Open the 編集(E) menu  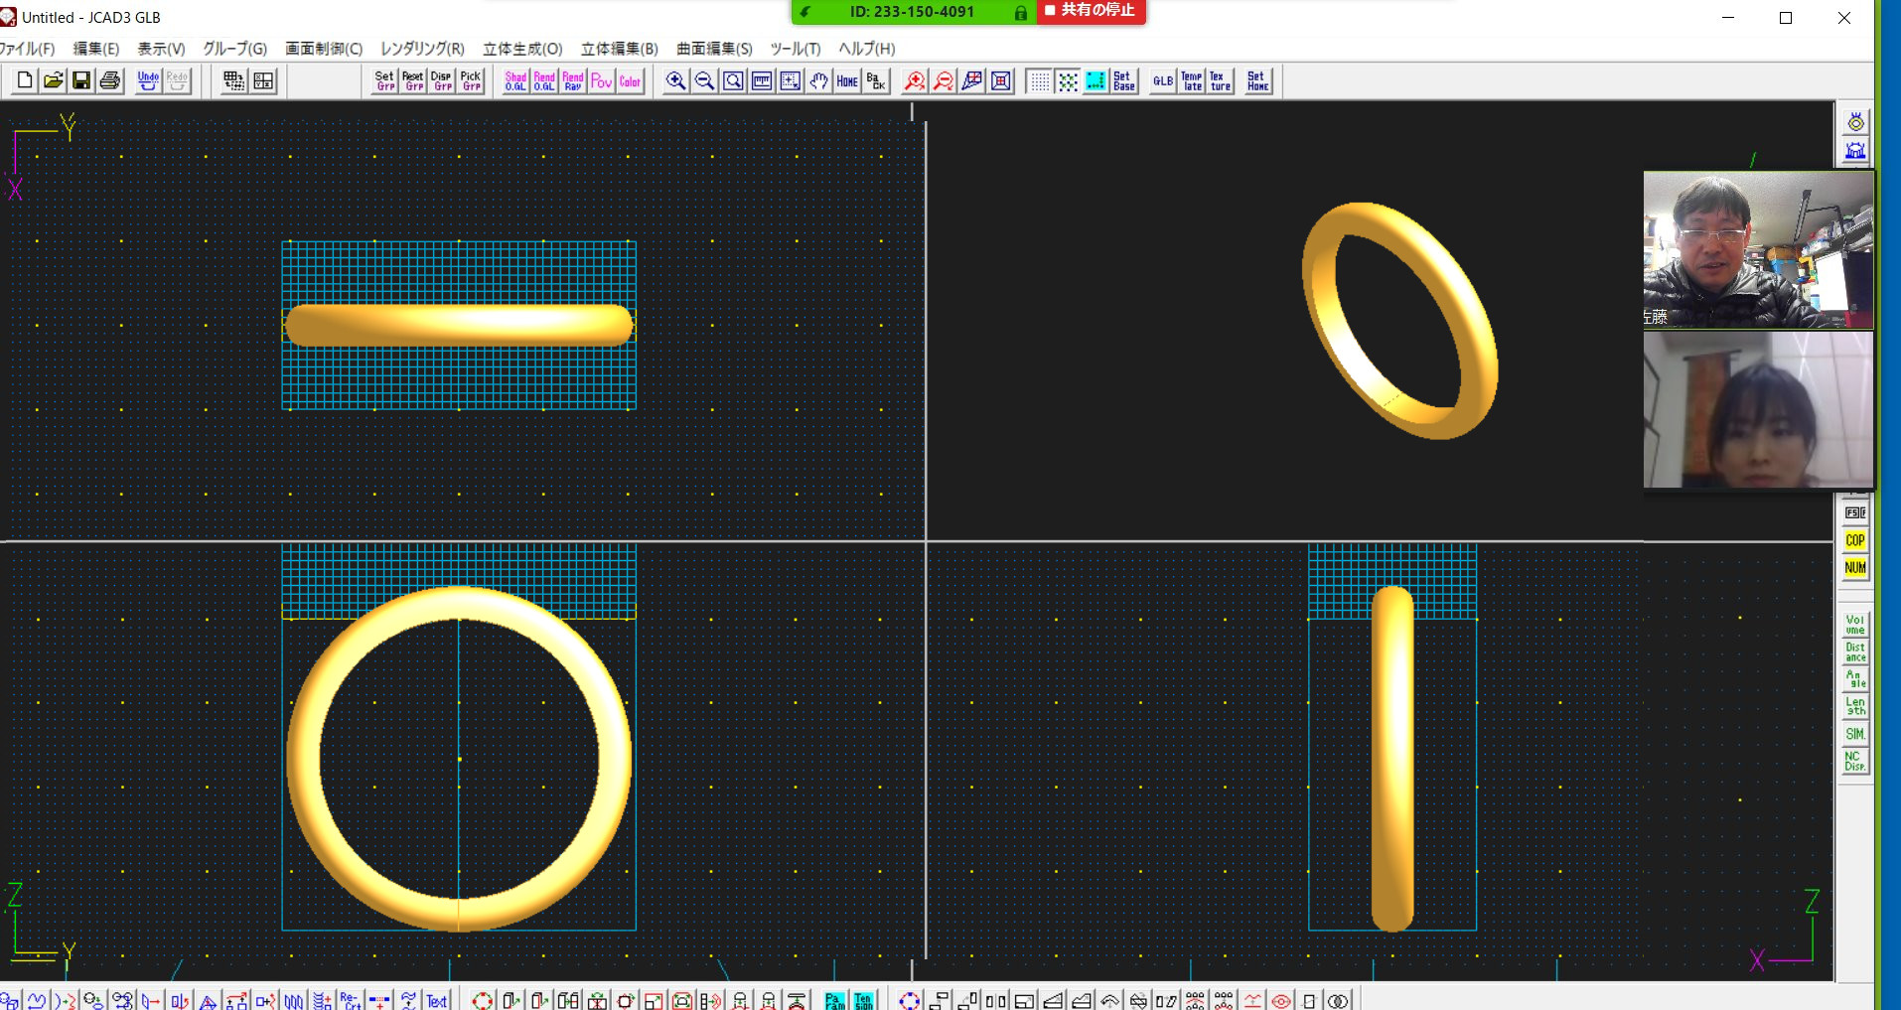point(96,49)
